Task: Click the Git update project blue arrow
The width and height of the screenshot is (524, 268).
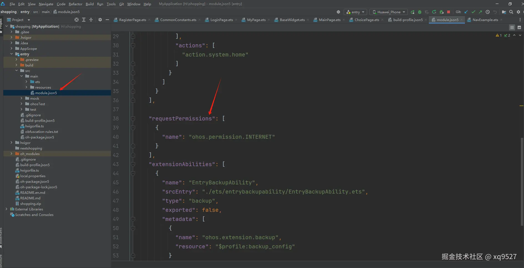Action: 466,12
